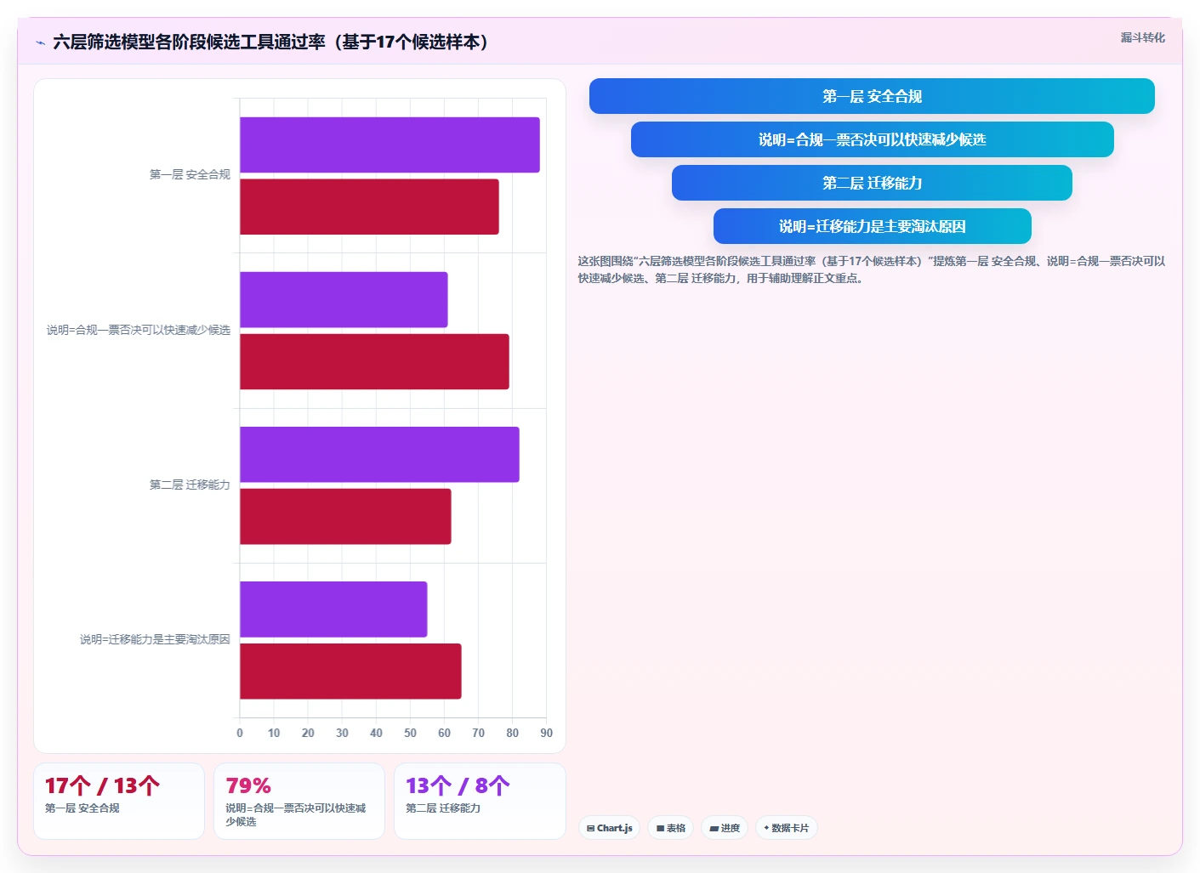This screenshot has height=873, width=1200.
Task: Click the 13个 / 8个 stat card
Action: [x=480, y=801]
